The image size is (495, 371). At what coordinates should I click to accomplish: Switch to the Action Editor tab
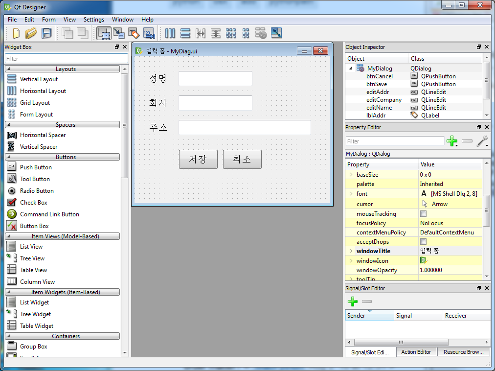416,352
